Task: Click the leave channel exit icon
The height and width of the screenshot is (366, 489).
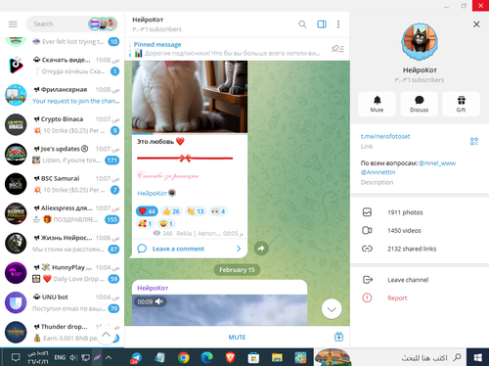Action: click(367, 280)
